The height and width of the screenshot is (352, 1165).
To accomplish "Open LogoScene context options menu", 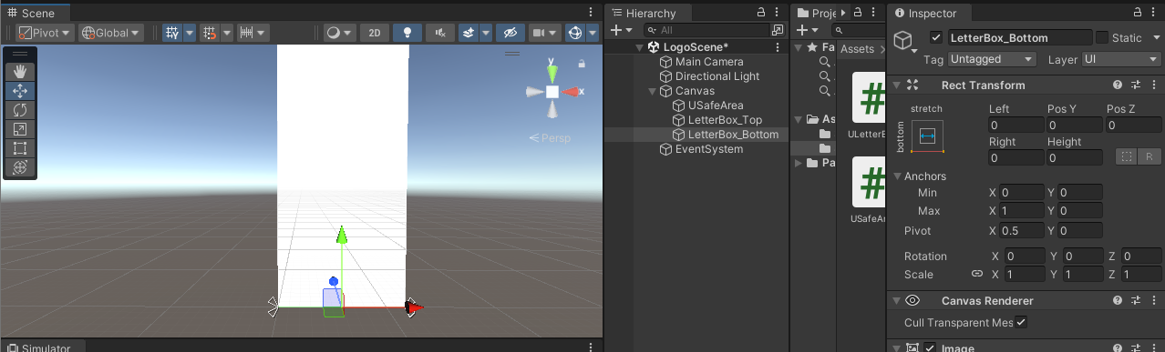I will click(777, 47).
